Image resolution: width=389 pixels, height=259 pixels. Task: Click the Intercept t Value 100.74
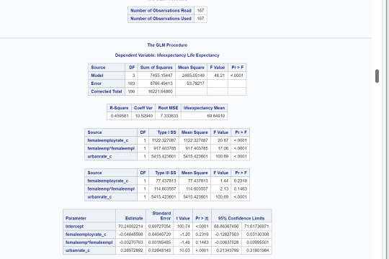pyautogui.click(x=184, y=227)
